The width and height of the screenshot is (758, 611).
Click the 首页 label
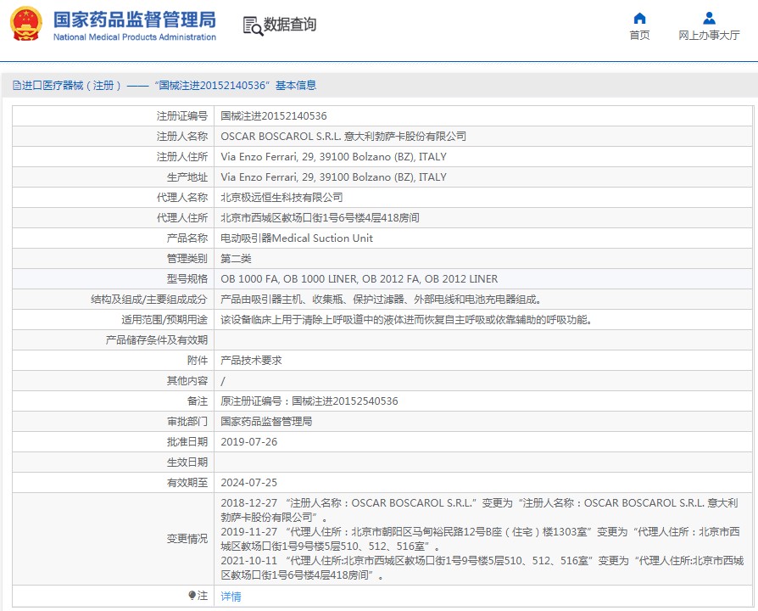click(x=639, y=36)
